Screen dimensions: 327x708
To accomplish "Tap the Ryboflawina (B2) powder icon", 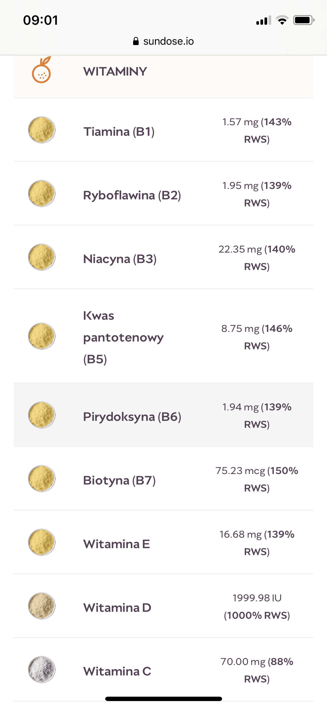I will click(x=42, y=194).
